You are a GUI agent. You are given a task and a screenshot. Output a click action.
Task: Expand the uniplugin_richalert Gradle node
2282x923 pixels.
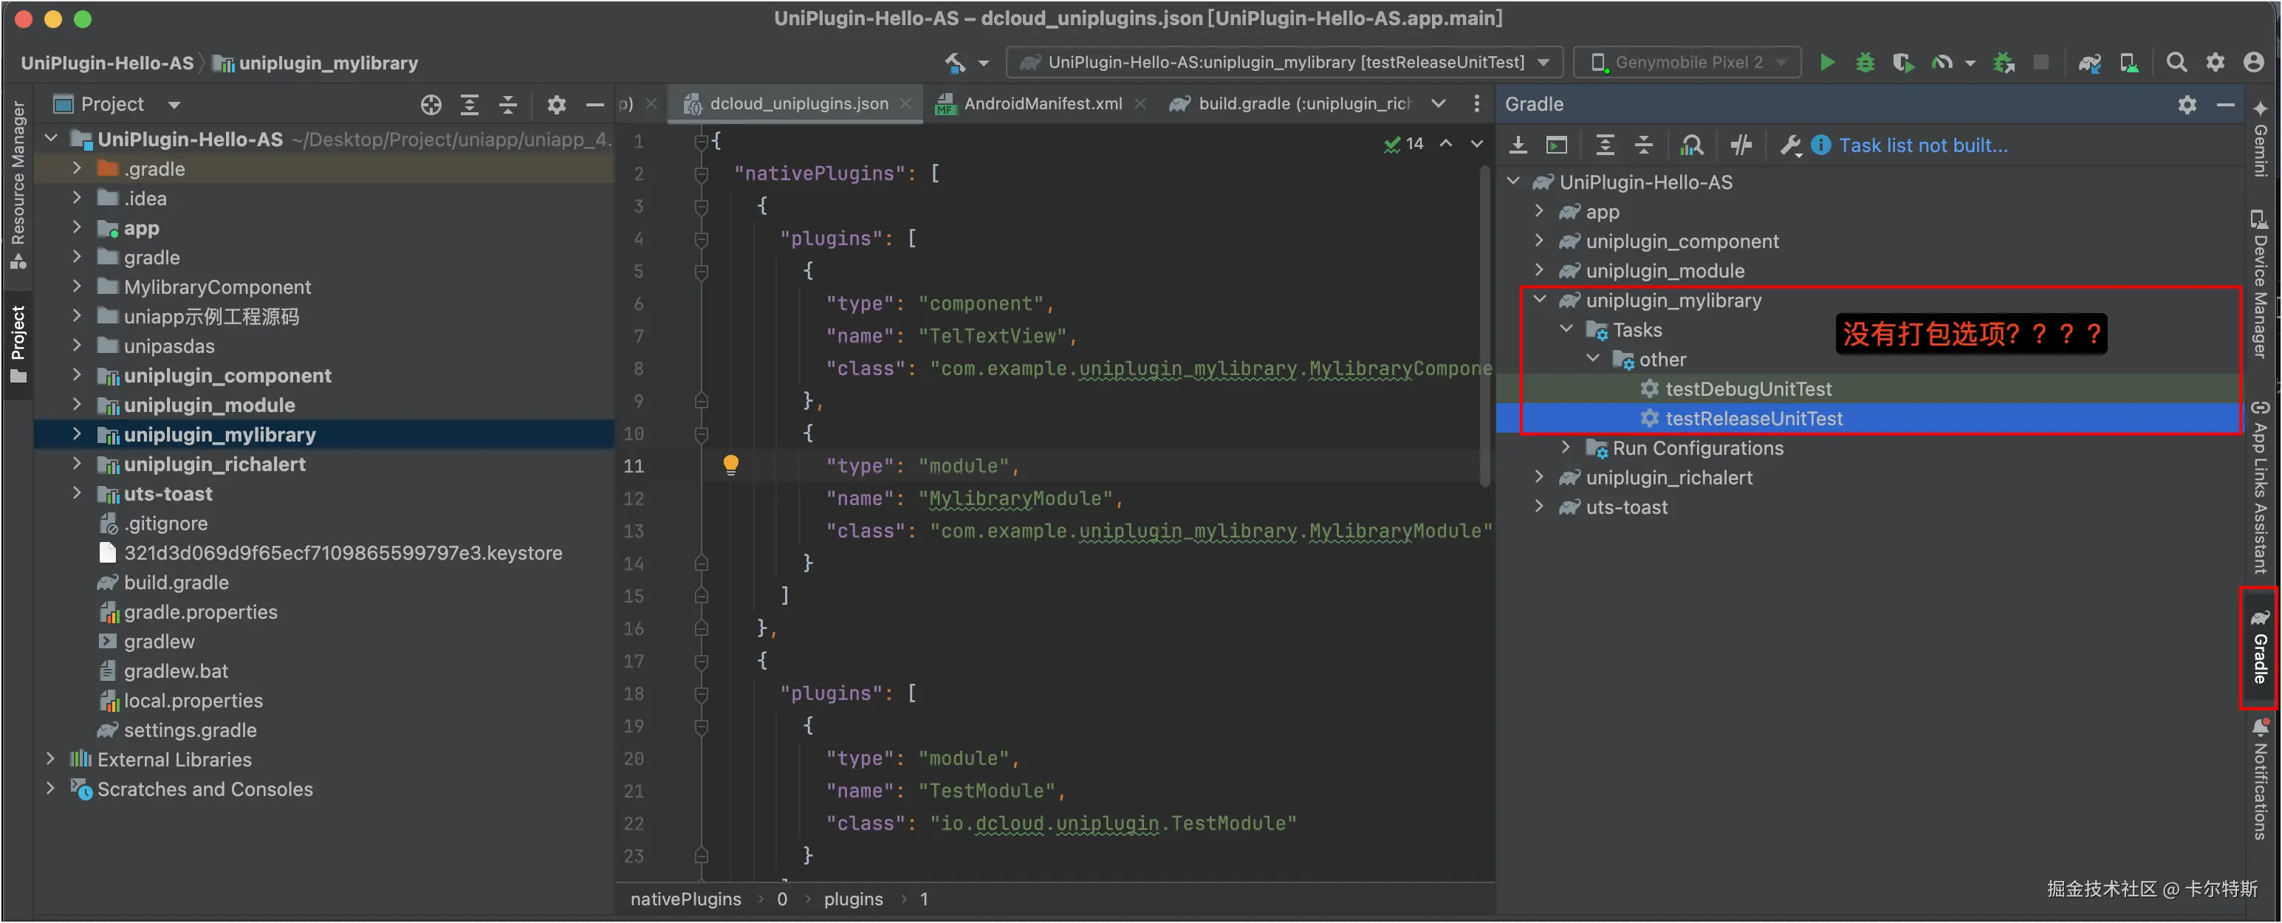pyautogui.click(x=1539, y=478)
